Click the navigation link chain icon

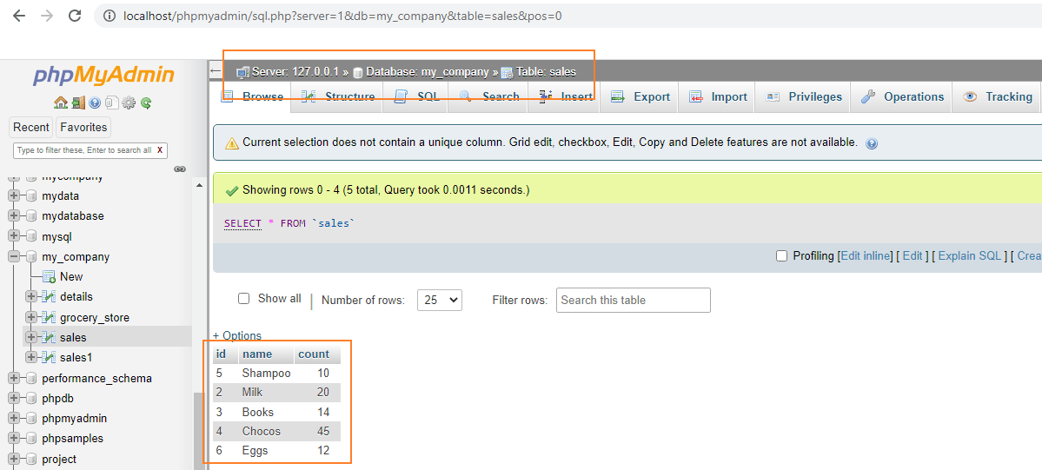[x=179, y=169]
